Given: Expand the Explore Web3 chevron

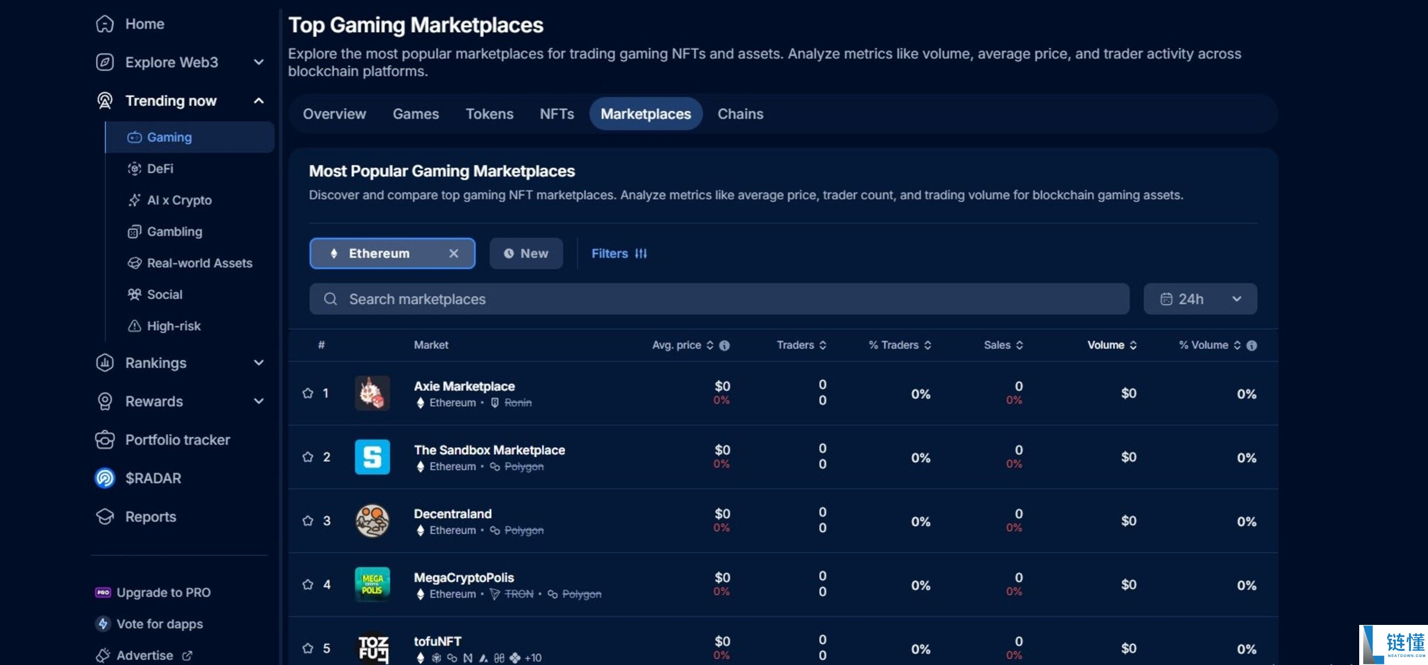Looking at the screenshot, I should click(259, 62).
